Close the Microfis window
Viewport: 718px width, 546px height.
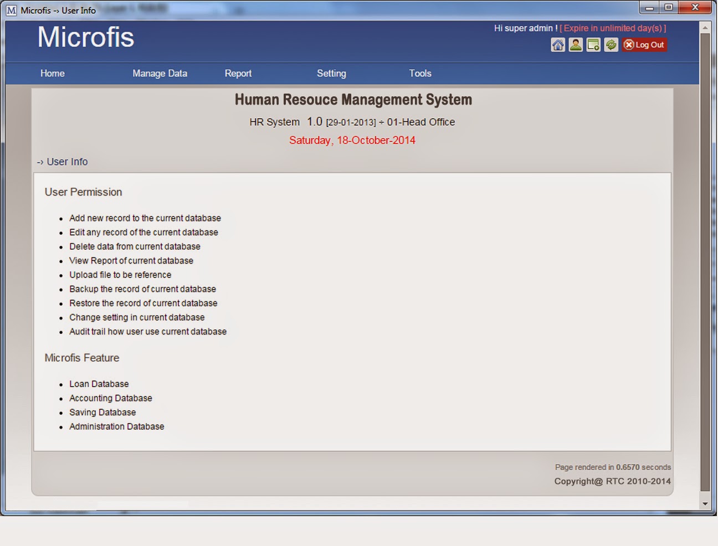(x=695, y=8)
